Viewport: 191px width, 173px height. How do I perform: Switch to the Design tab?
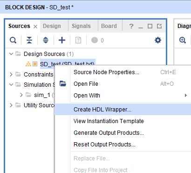52,26
